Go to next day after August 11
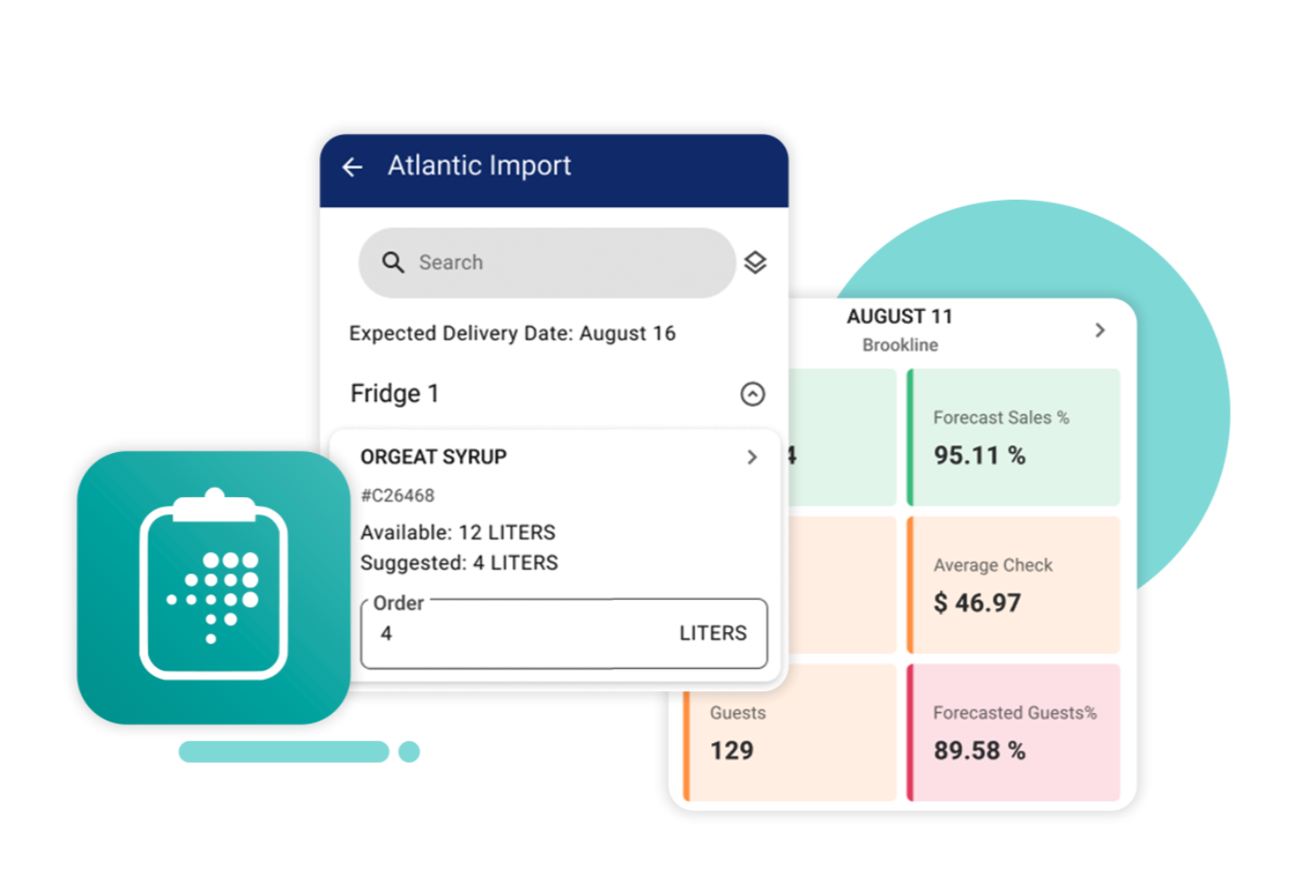 [1100, 331]
